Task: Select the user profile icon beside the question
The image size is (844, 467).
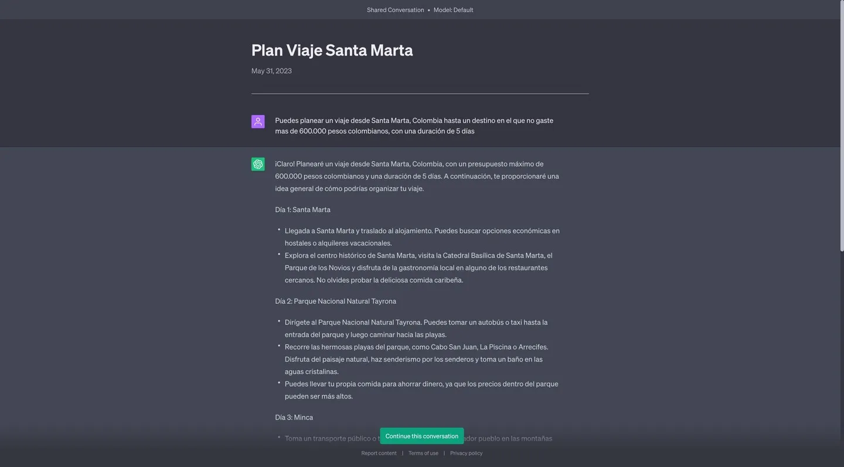Action: point(258,121)
